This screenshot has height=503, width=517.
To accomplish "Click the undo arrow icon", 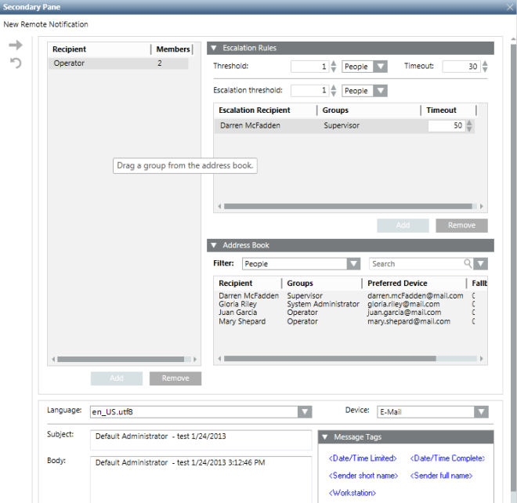I will pyautogui.click(x=14, y=63).
